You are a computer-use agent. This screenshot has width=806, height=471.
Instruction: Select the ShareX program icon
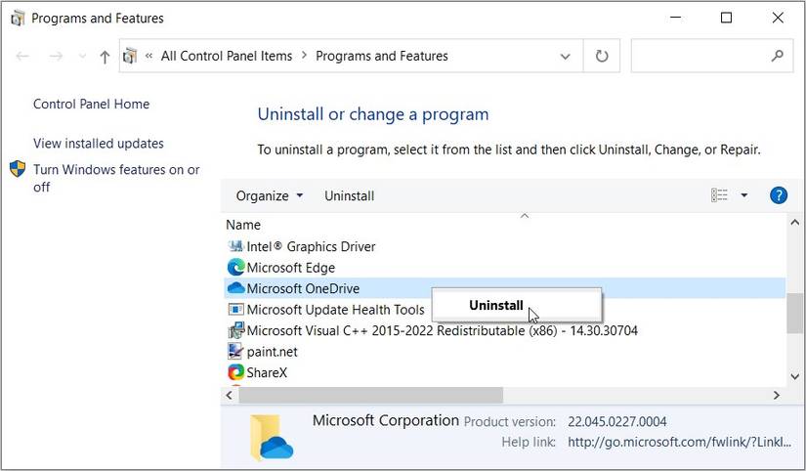point(235,372)
